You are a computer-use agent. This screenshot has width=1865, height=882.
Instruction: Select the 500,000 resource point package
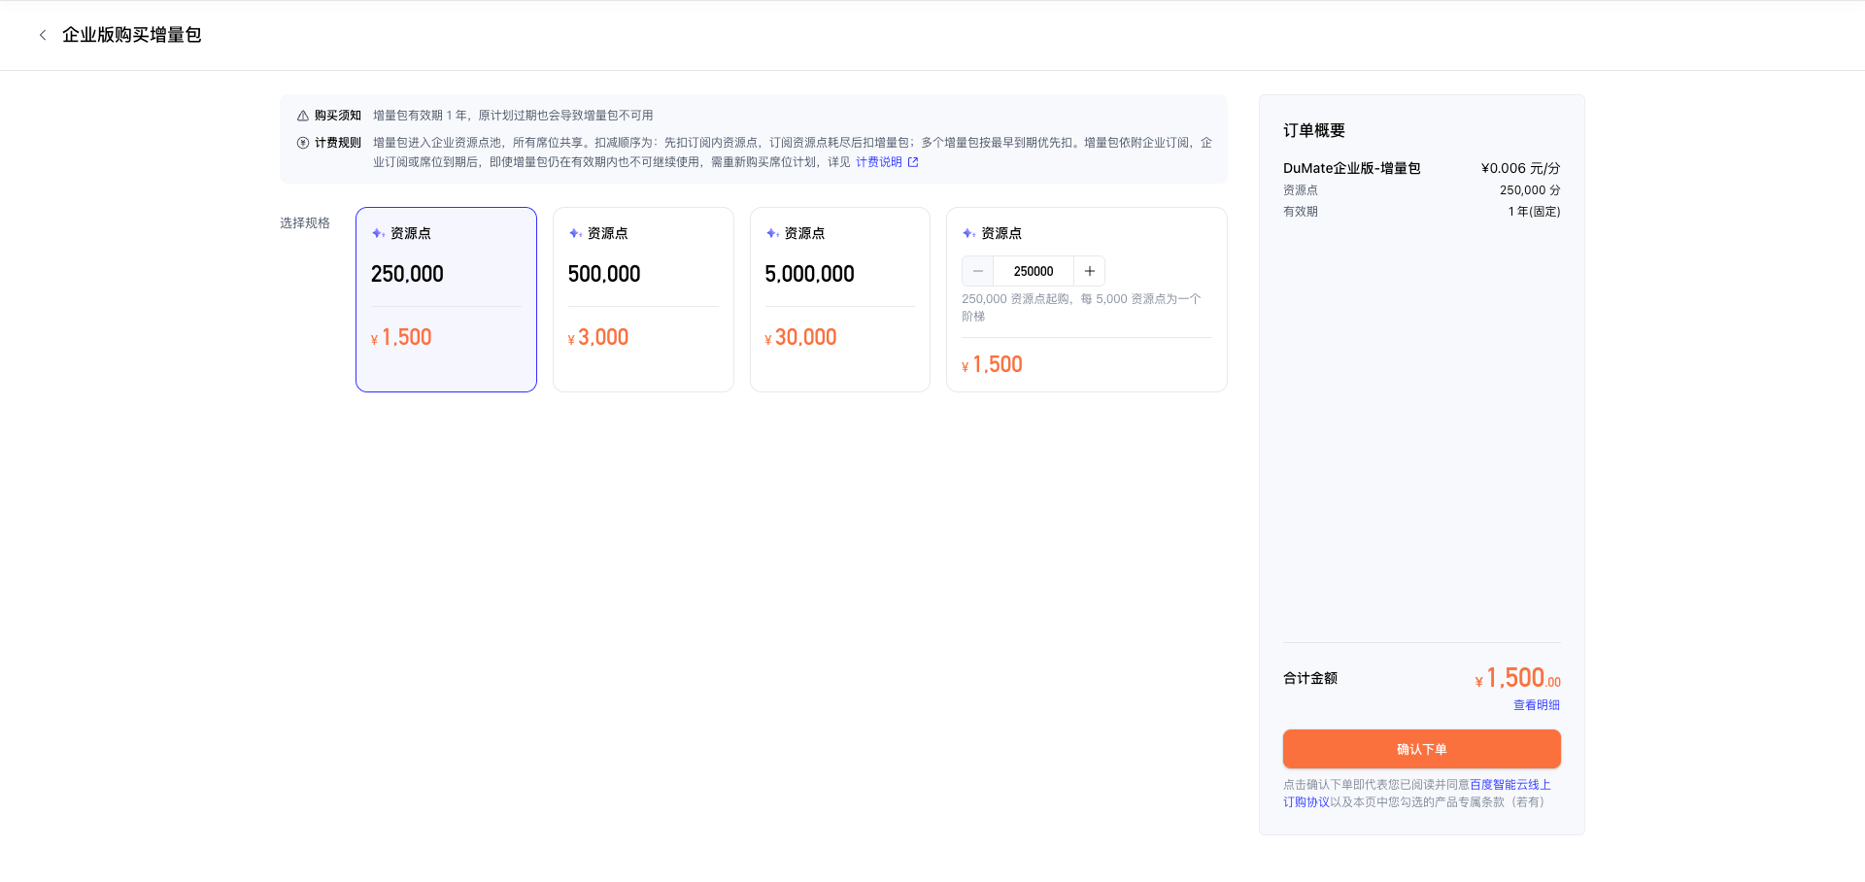coord(643,299)
